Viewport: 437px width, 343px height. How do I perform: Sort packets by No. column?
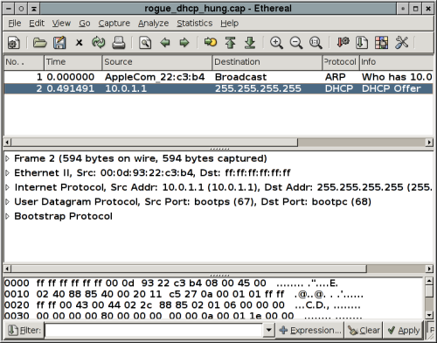24,62
